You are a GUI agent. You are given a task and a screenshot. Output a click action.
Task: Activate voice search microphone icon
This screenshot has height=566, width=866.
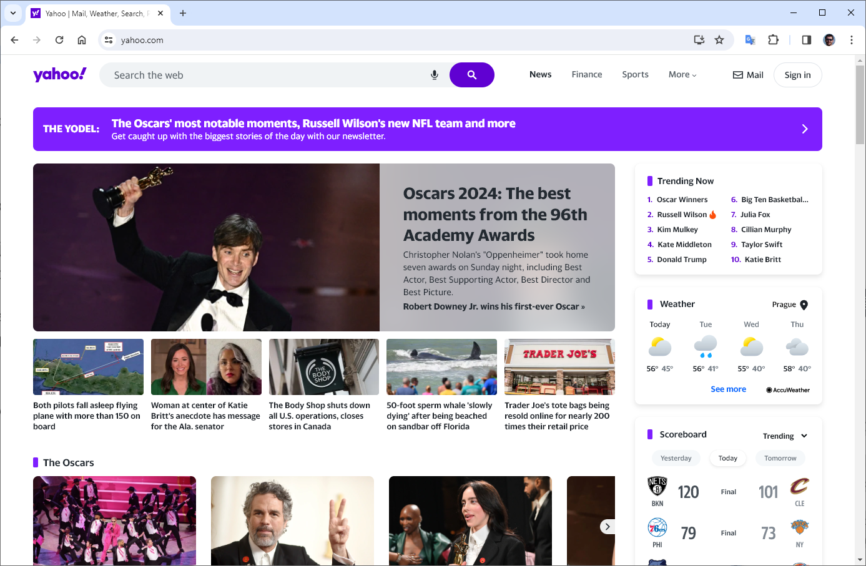[435, 75]
